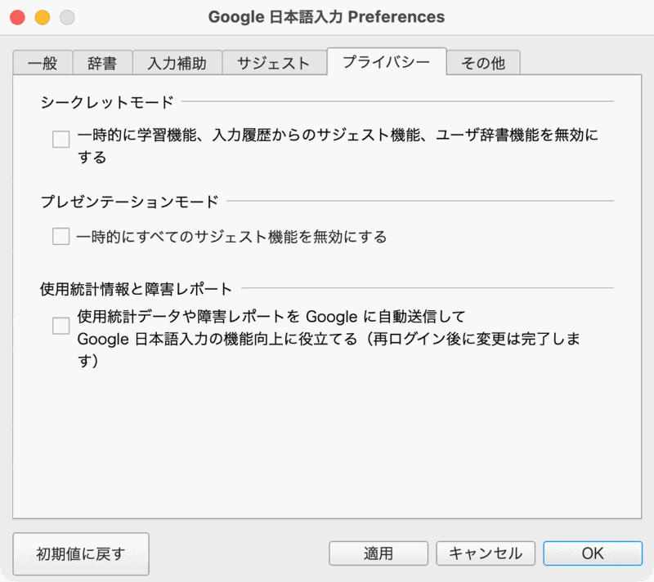Minimize the window with yellow button
The image size is (654, 582).
[x=43, y=17]
